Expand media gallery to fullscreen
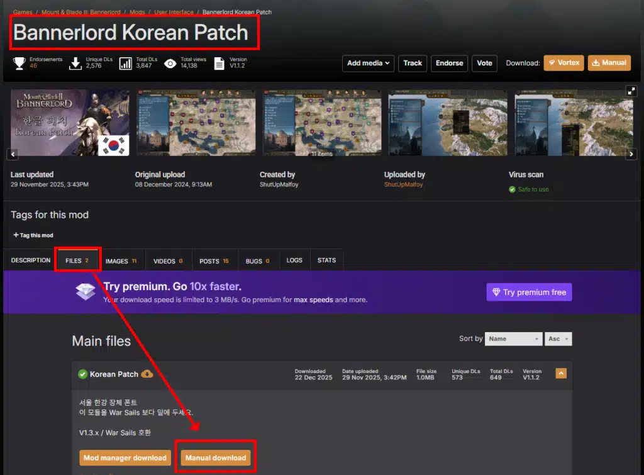Viewport: 644px width, 475px height. coord(631,91)
